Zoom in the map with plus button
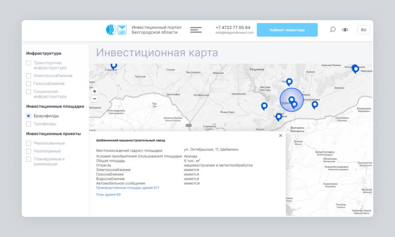The height and width of the screenshot is (237, 395). tap(95, 91)
